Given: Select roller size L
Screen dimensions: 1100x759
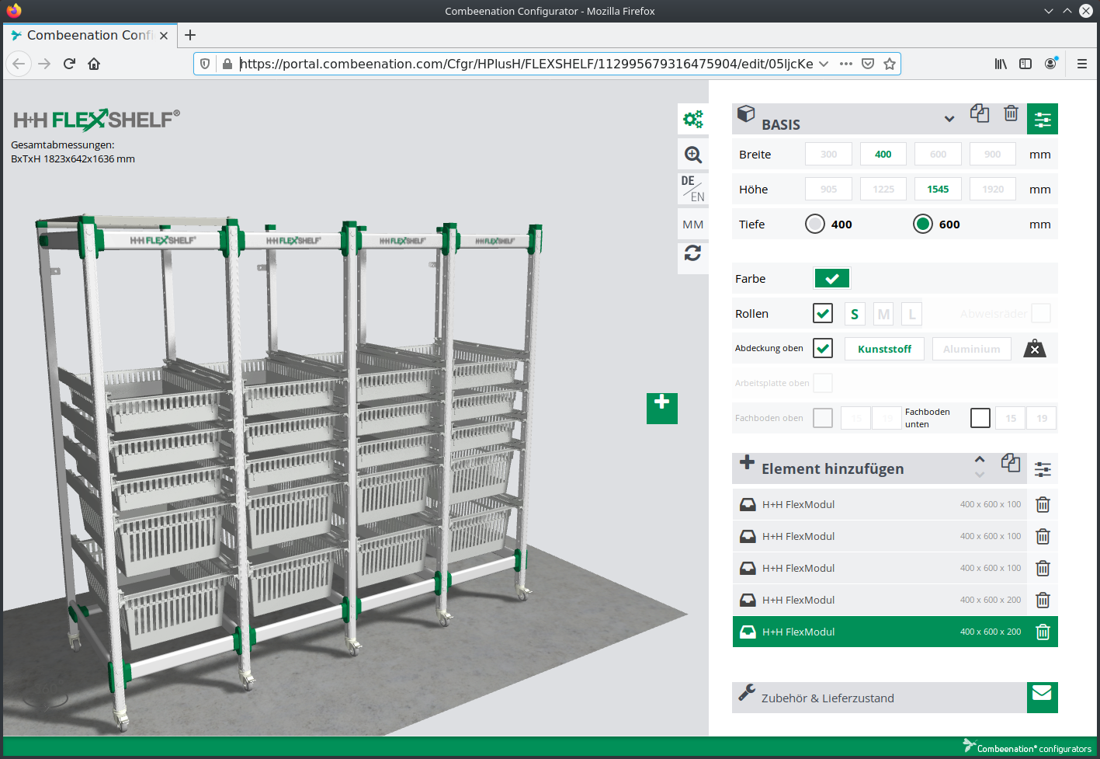Looking at the screenshot, I should pyautogui.click(x=912, y=314).
